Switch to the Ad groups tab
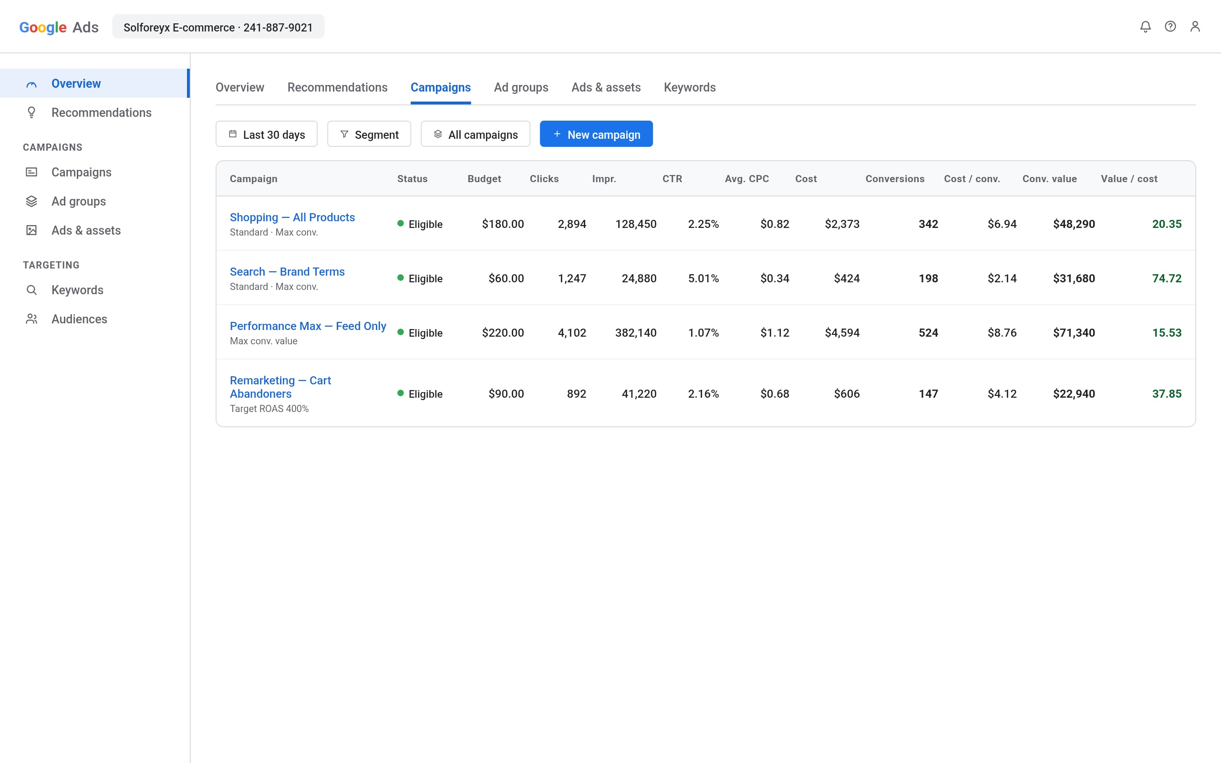 click(521, 88)
